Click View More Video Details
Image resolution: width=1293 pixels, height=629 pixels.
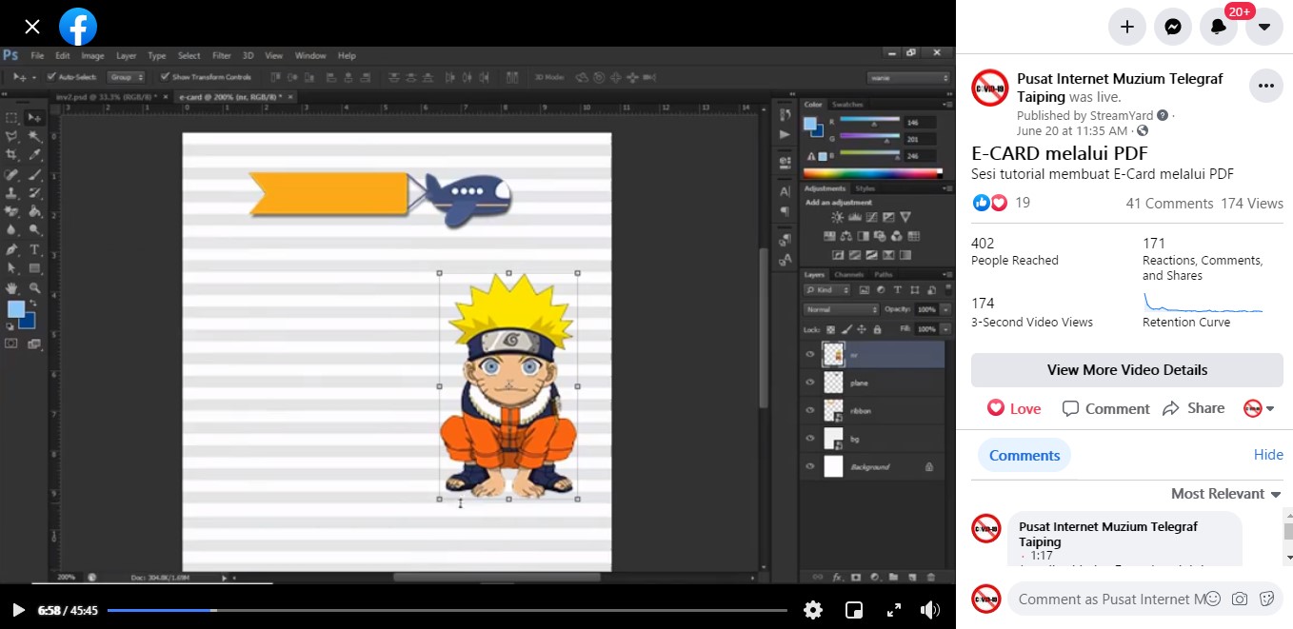(1126, 370)
